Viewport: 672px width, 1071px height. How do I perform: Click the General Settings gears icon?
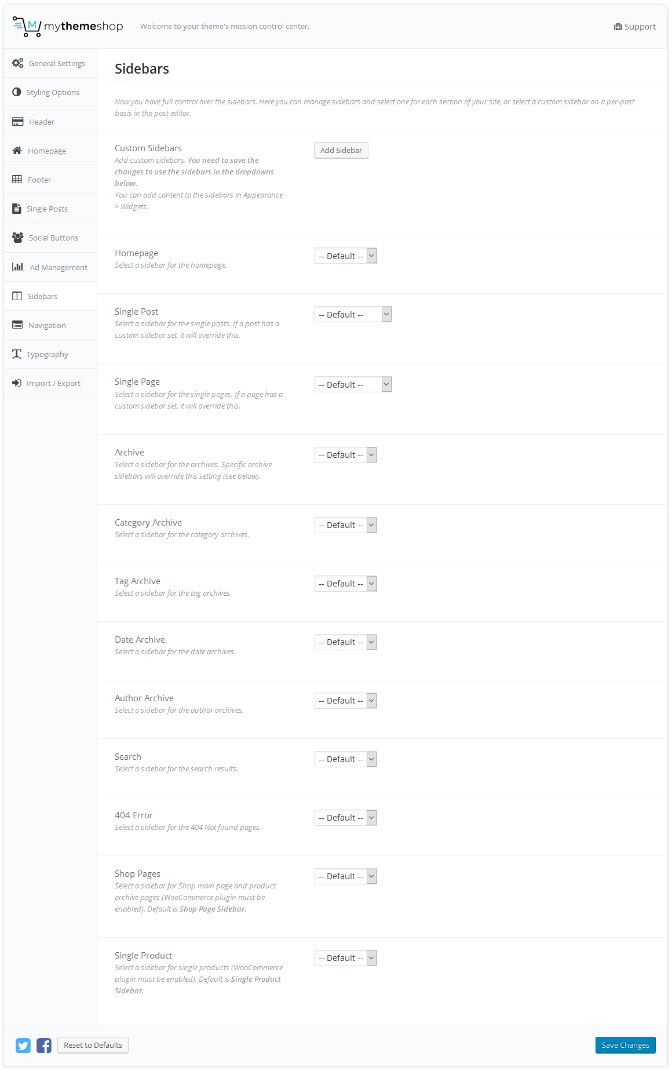point(18,63)
